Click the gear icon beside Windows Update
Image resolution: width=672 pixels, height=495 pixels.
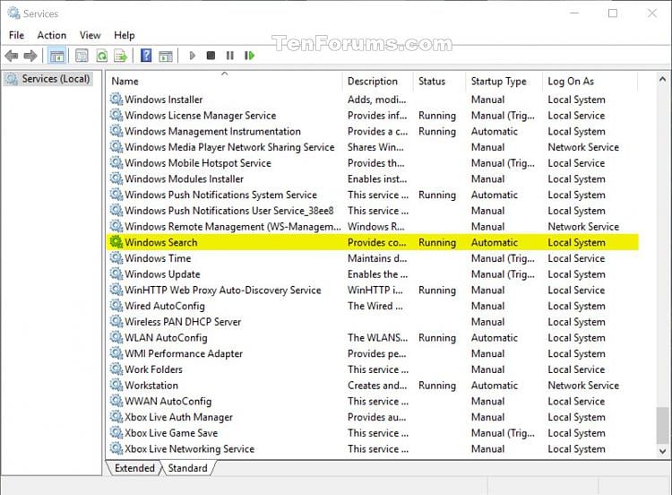pos(116,274)
